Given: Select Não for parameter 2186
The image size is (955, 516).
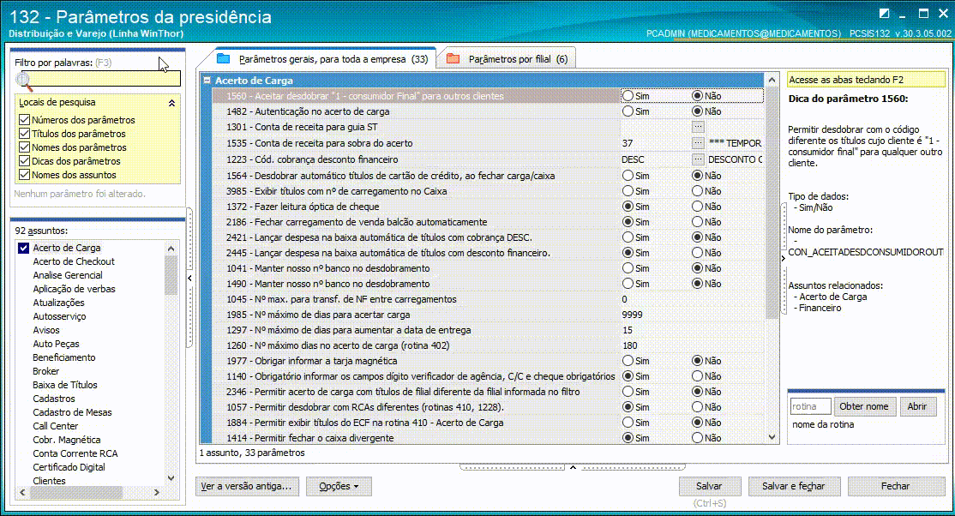Looking at the screenshot, I should pos(697,222).
